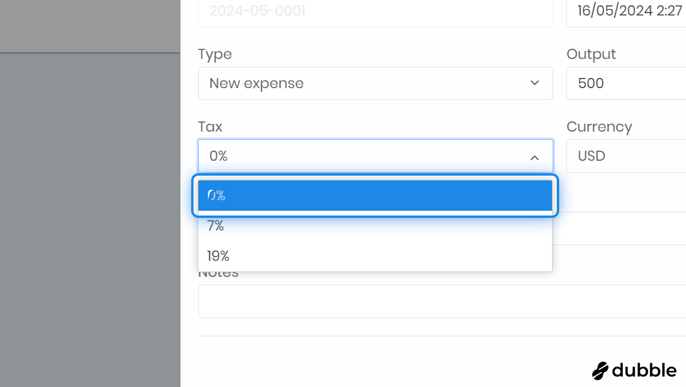Pick the 19% tax rate
The width and height of the screenshot is (686, 387).
[375, 256]
